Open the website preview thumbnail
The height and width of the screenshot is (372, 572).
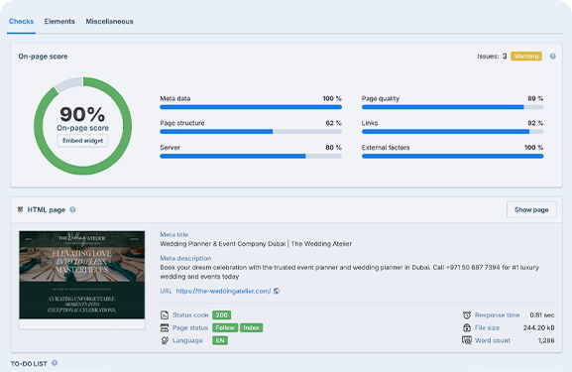[x=82, y=280]
